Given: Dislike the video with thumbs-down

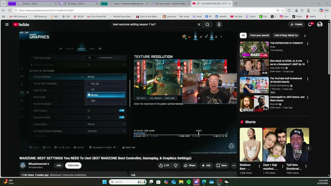Looking at the screenshot, I should (x=176, y=165).
